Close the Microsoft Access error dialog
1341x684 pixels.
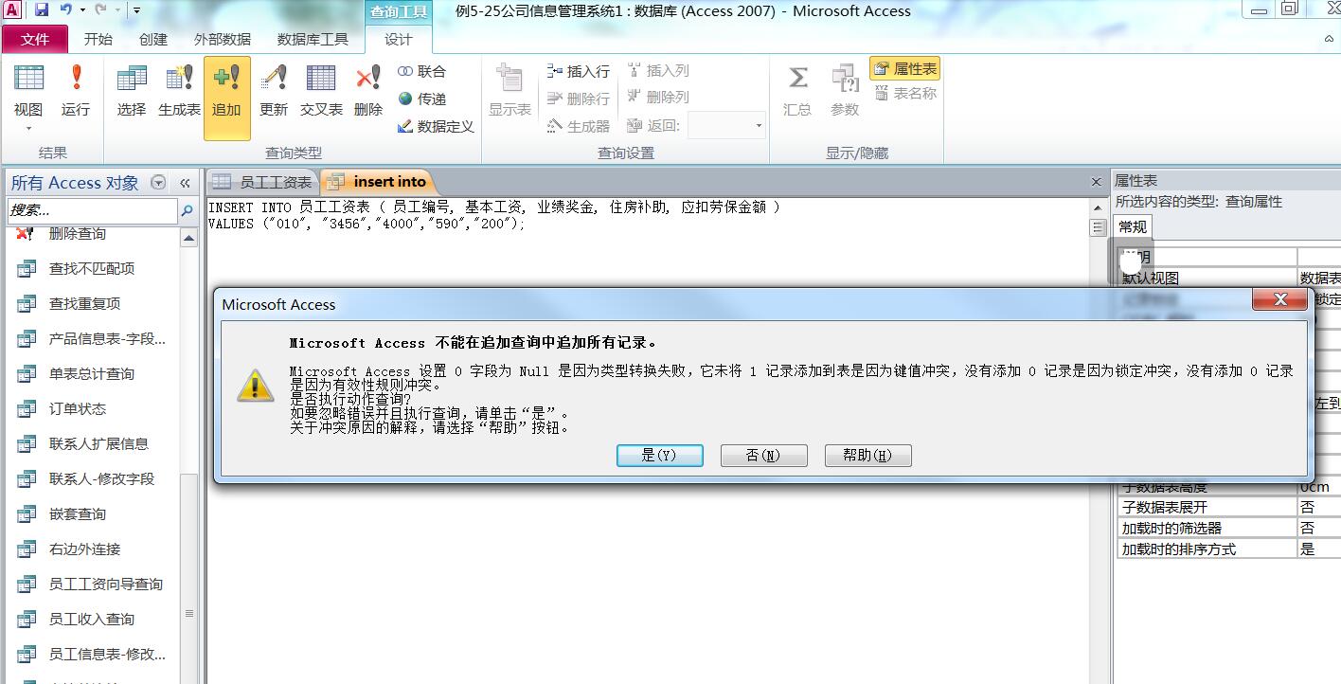click(1279, 300)
